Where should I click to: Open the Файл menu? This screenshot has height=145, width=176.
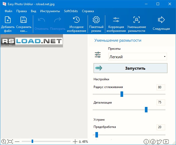coord(8,11)
